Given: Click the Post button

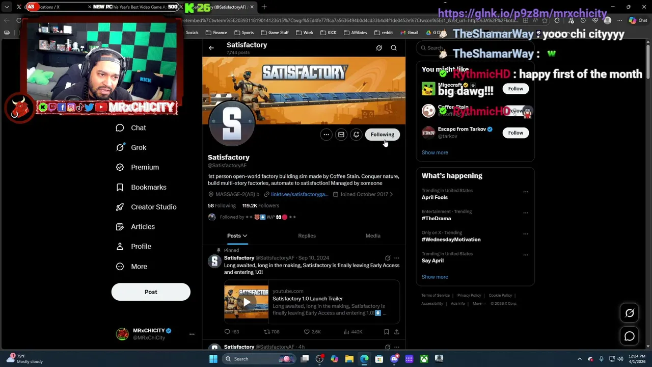Looking at the screenshot, I should 151,292.
